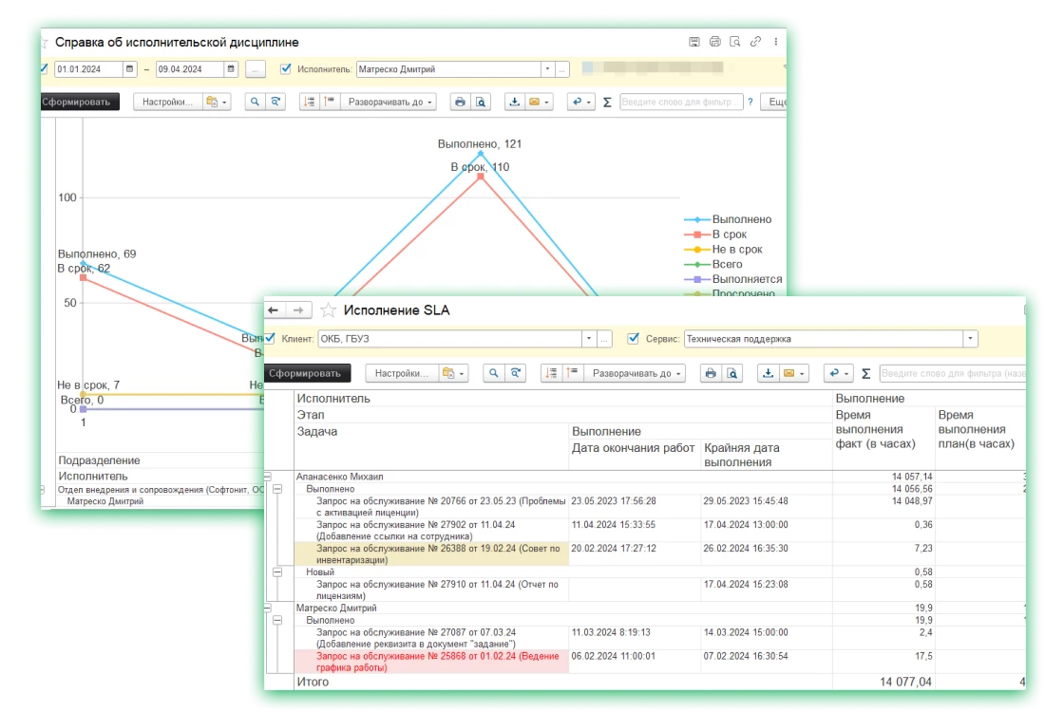Click the copy link icon in the title bar
Viewport: 1045px width, 712px height.
[x=755, y=42]
